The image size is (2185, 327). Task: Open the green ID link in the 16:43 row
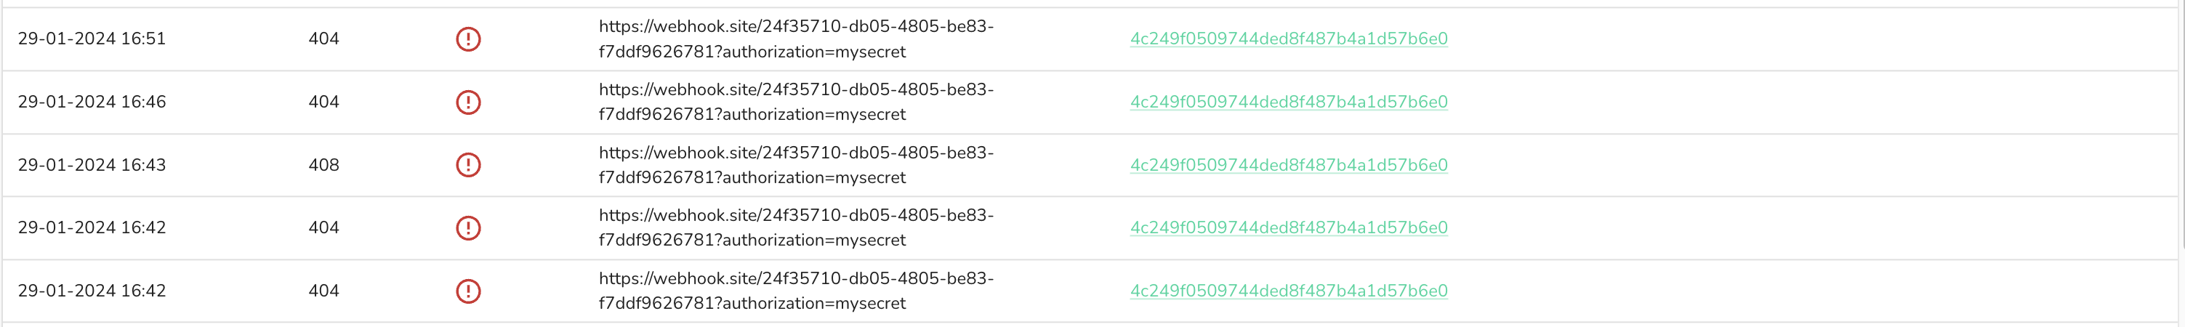(1289, 165)
